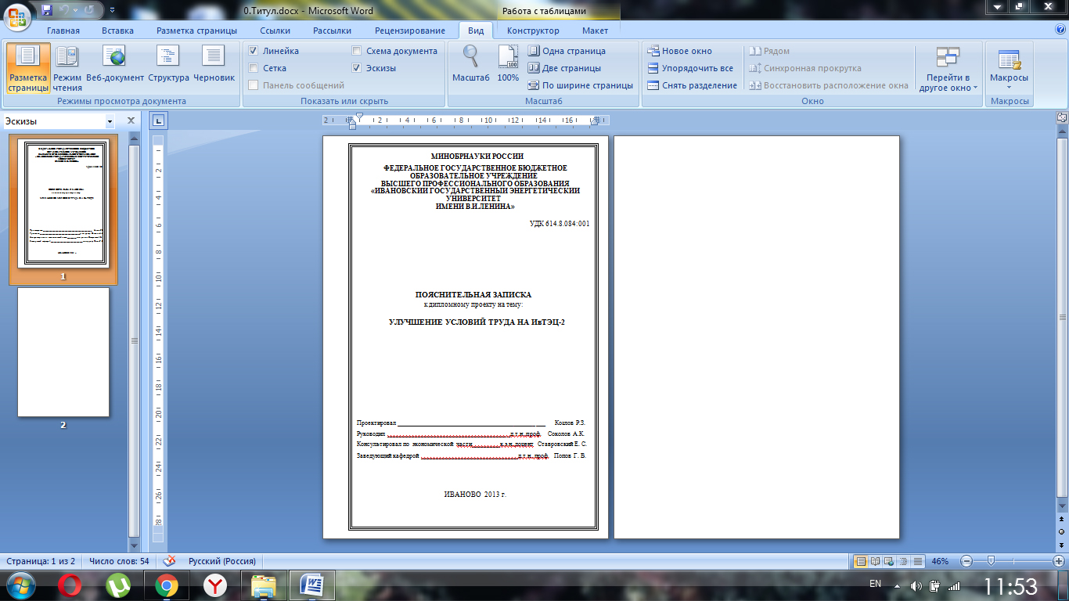1069x601 pixels.
Task: Click the volume icon in system tray
Action: click(916, 585)
